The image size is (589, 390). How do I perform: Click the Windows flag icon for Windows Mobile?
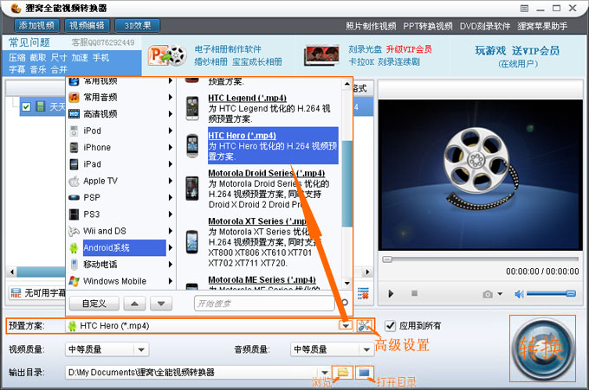74,281
